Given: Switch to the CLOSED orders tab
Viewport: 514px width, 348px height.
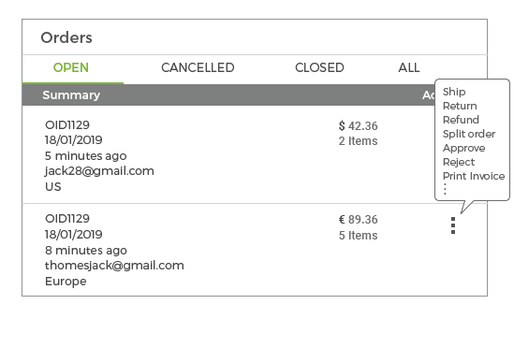Looking at the screenshot, I should (319, 67).
